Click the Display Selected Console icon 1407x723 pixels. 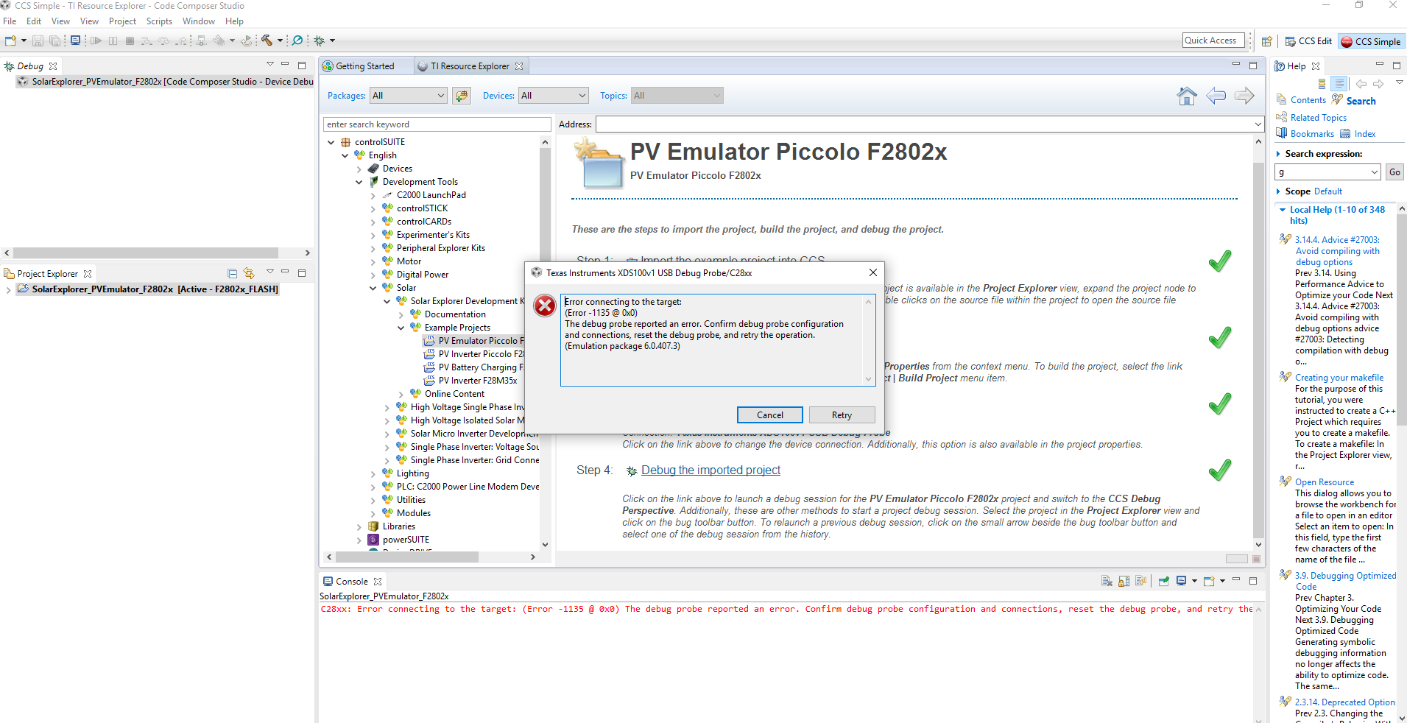click(x=1182, y=581)
